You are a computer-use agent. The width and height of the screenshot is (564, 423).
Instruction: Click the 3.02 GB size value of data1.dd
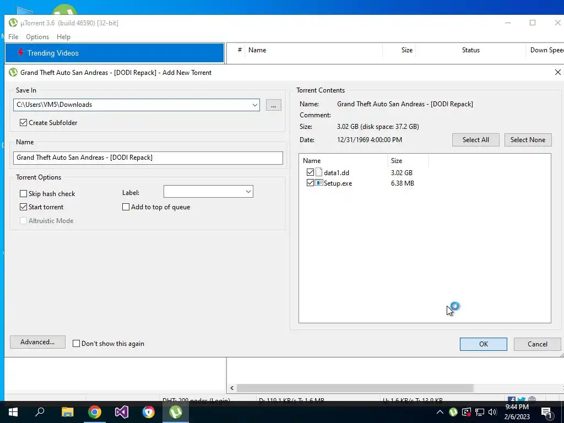point(402,172)
